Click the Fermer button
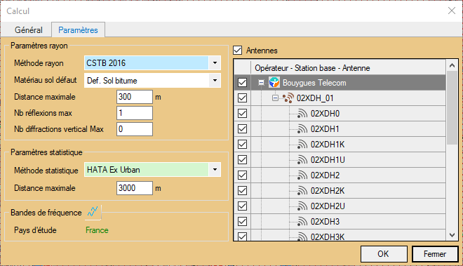 coord(435,254)
